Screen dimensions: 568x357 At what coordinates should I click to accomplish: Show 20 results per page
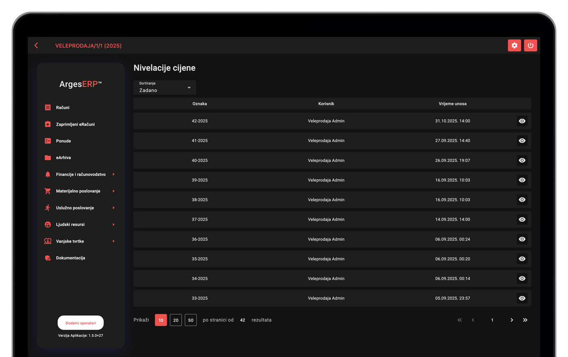pyautogui.click(x=176, y=320)
